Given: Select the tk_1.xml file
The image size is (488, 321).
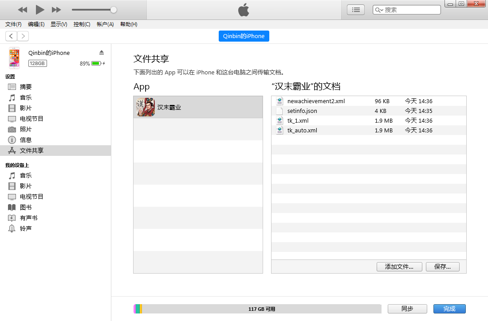Looking at the screenshot, I should [x=369, y=120].
